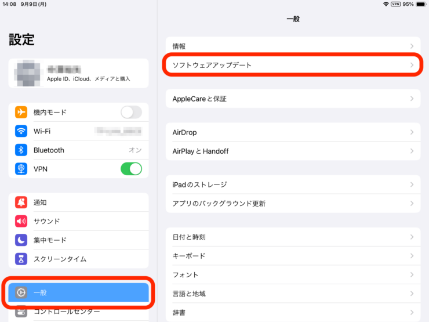Open iPadのストレージ row
This screenshot has width=429, height=322.
(x=293, y=184)
